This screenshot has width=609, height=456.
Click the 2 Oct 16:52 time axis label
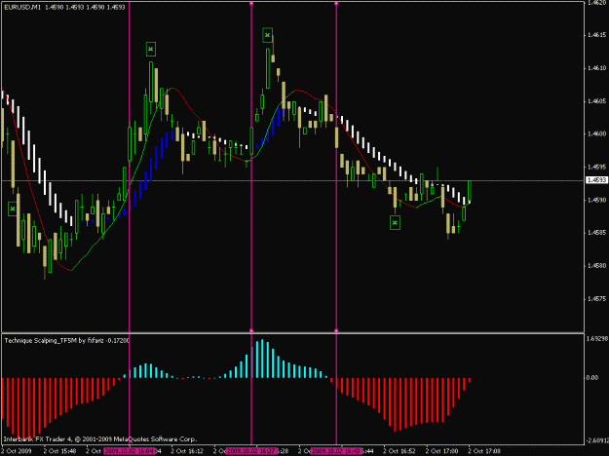[400, 451]
